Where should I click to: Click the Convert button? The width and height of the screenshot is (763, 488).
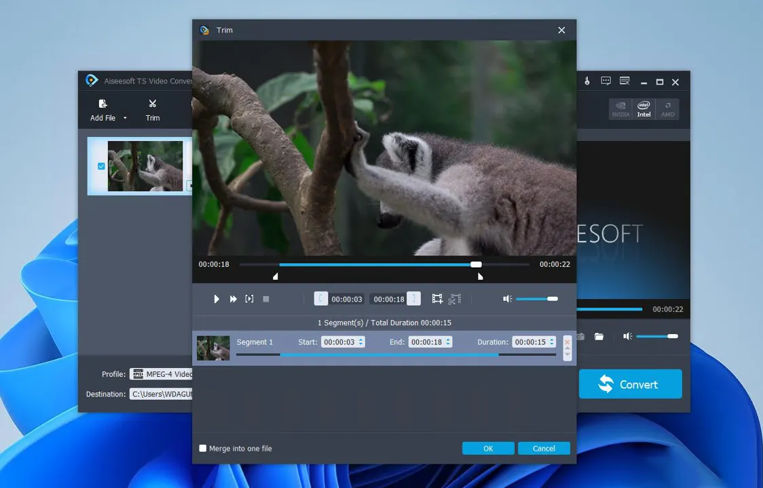click(x=630, y=384)
